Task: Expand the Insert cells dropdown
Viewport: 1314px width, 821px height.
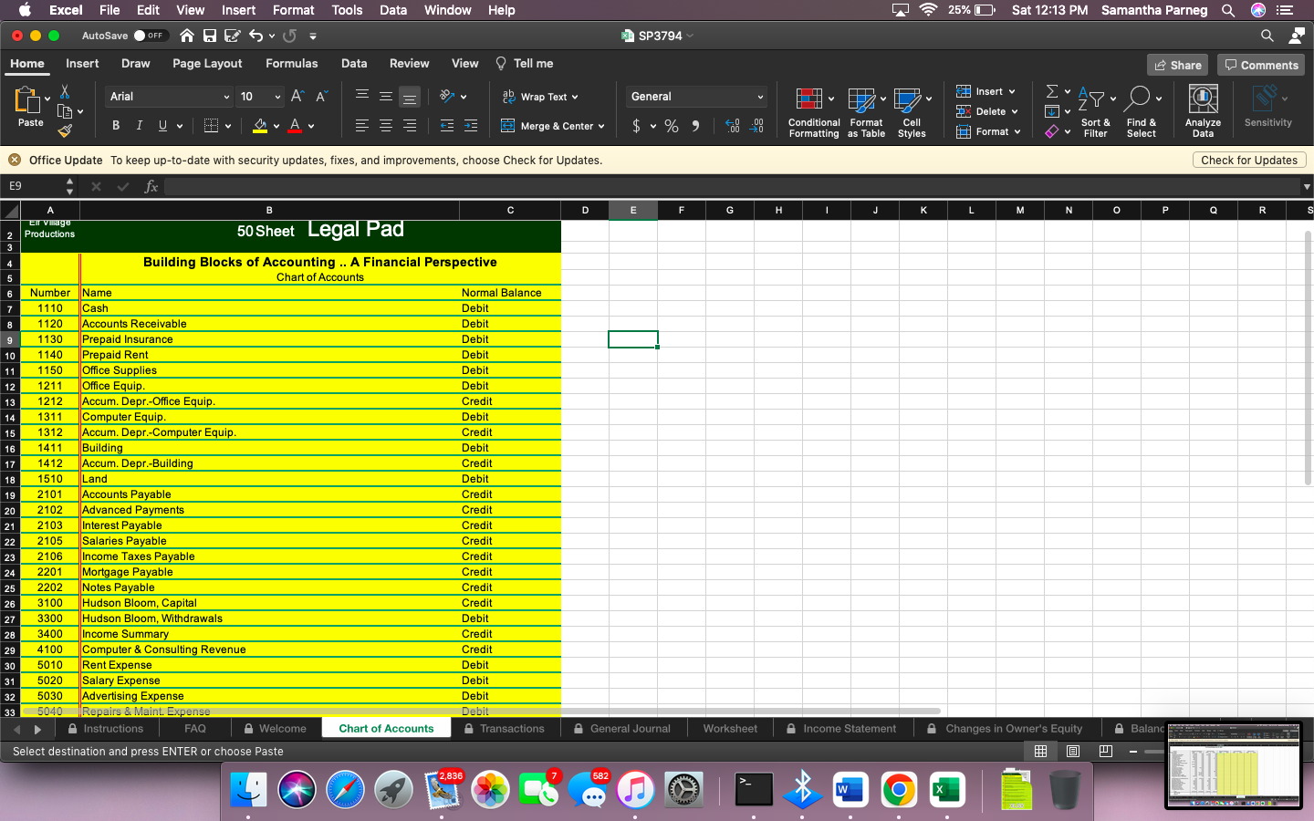Action: click(1012, 91)
